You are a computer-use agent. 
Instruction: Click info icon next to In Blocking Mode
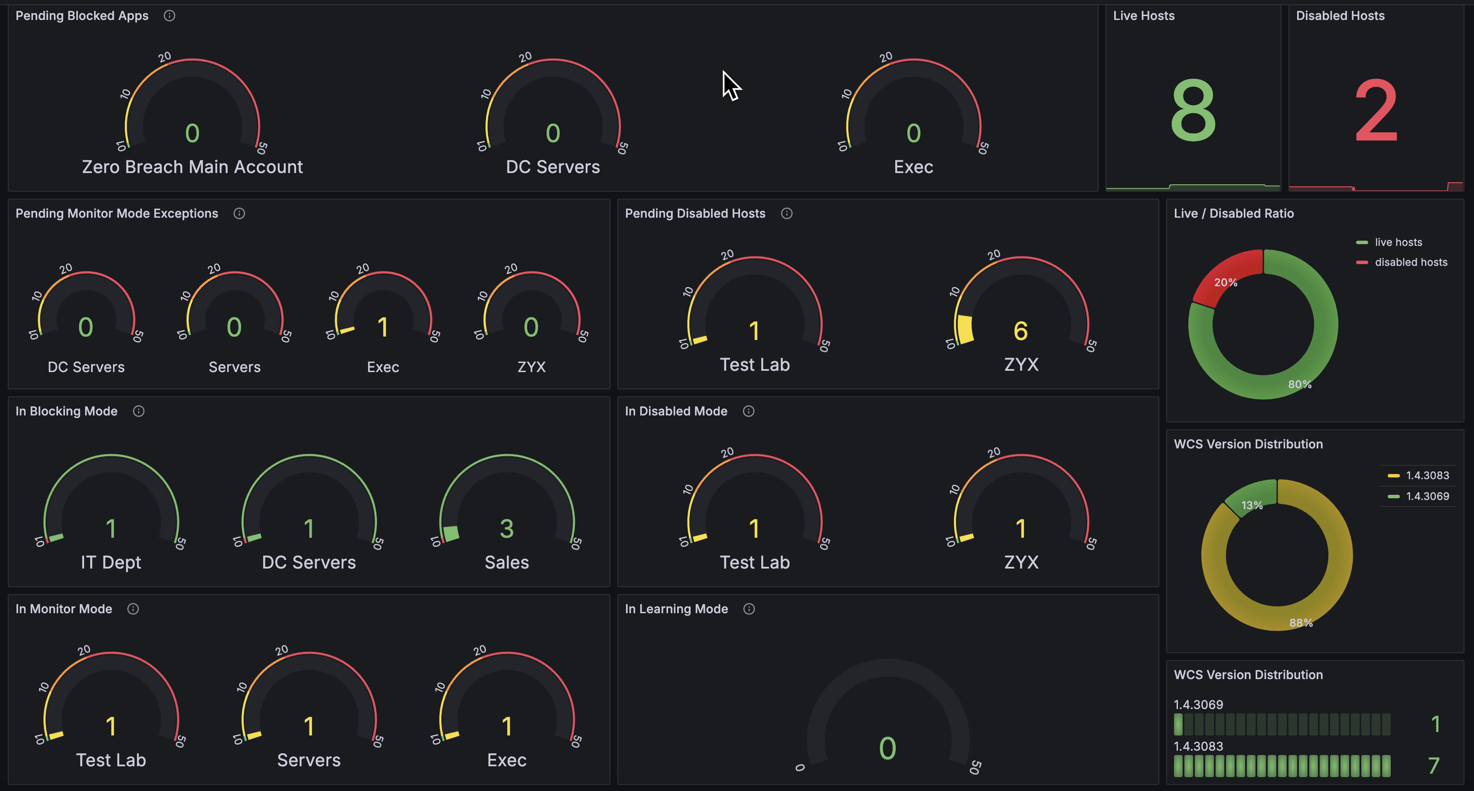click(138, 411)
